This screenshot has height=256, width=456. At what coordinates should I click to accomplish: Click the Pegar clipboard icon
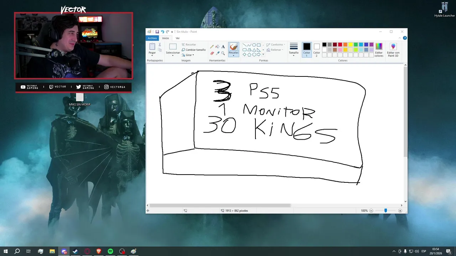pos(152,46)
